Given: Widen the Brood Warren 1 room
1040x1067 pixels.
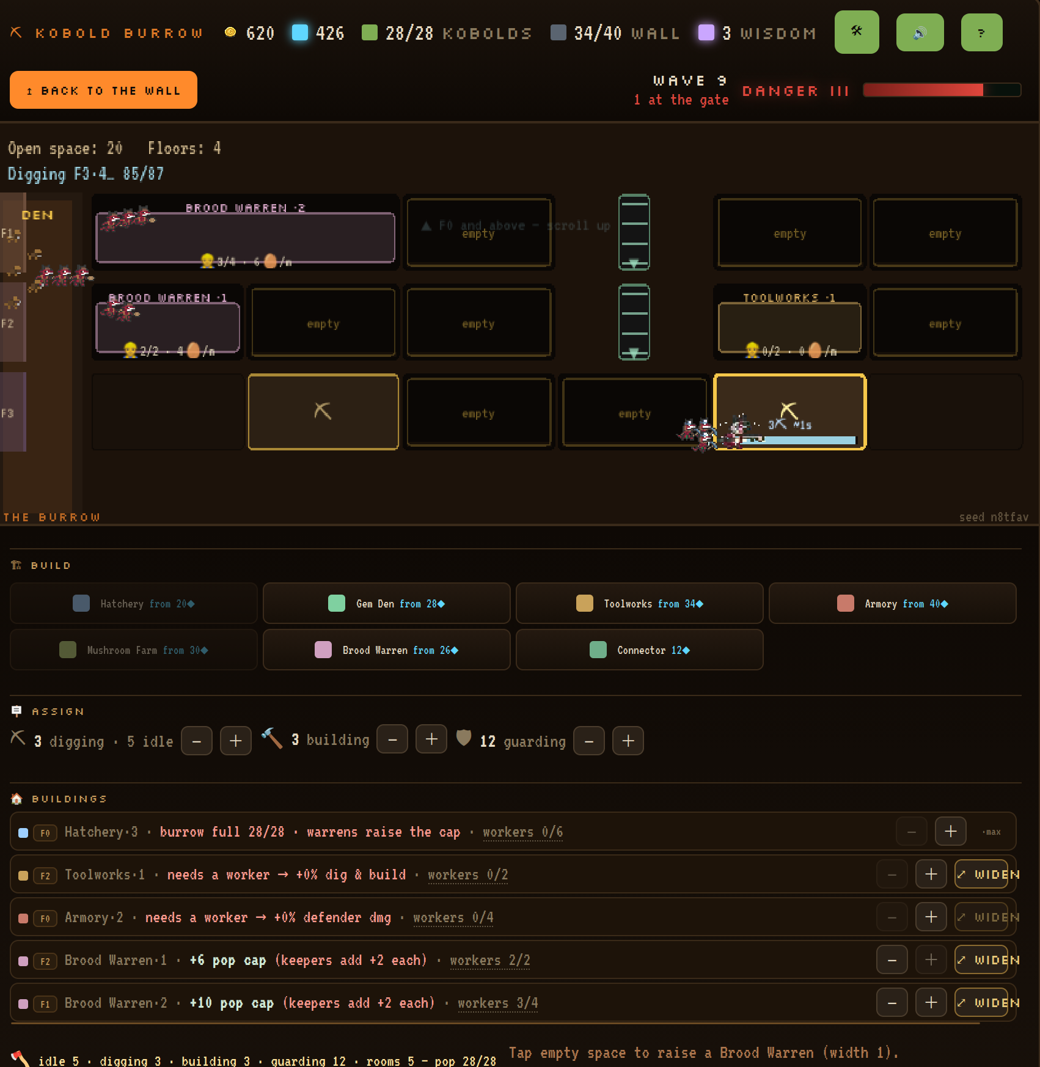Looking at the screenshot, I should click(983, 959).
